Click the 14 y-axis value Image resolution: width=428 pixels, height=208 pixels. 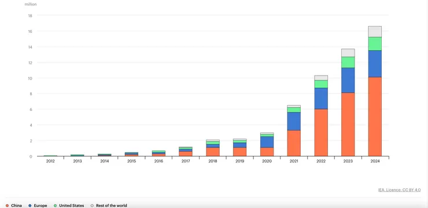click(30, 47)
